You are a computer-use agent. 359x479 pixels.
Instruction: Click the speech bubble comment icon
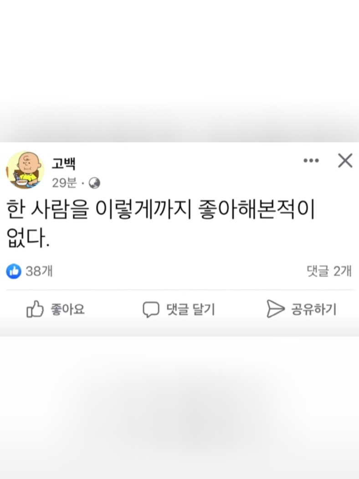click(151, 309)
